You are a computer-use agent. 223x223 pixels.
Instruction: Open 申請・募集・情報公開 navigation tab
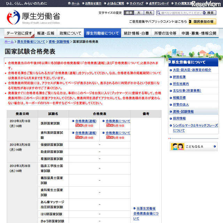[x=199, y=33]
